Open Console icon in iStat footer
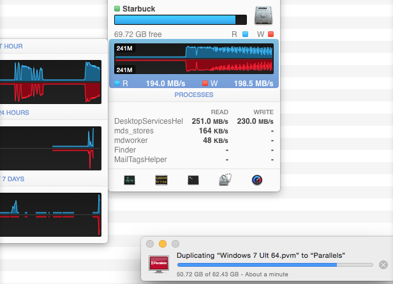Viewport: 393px width, 284px height. (x=161, y=180)
